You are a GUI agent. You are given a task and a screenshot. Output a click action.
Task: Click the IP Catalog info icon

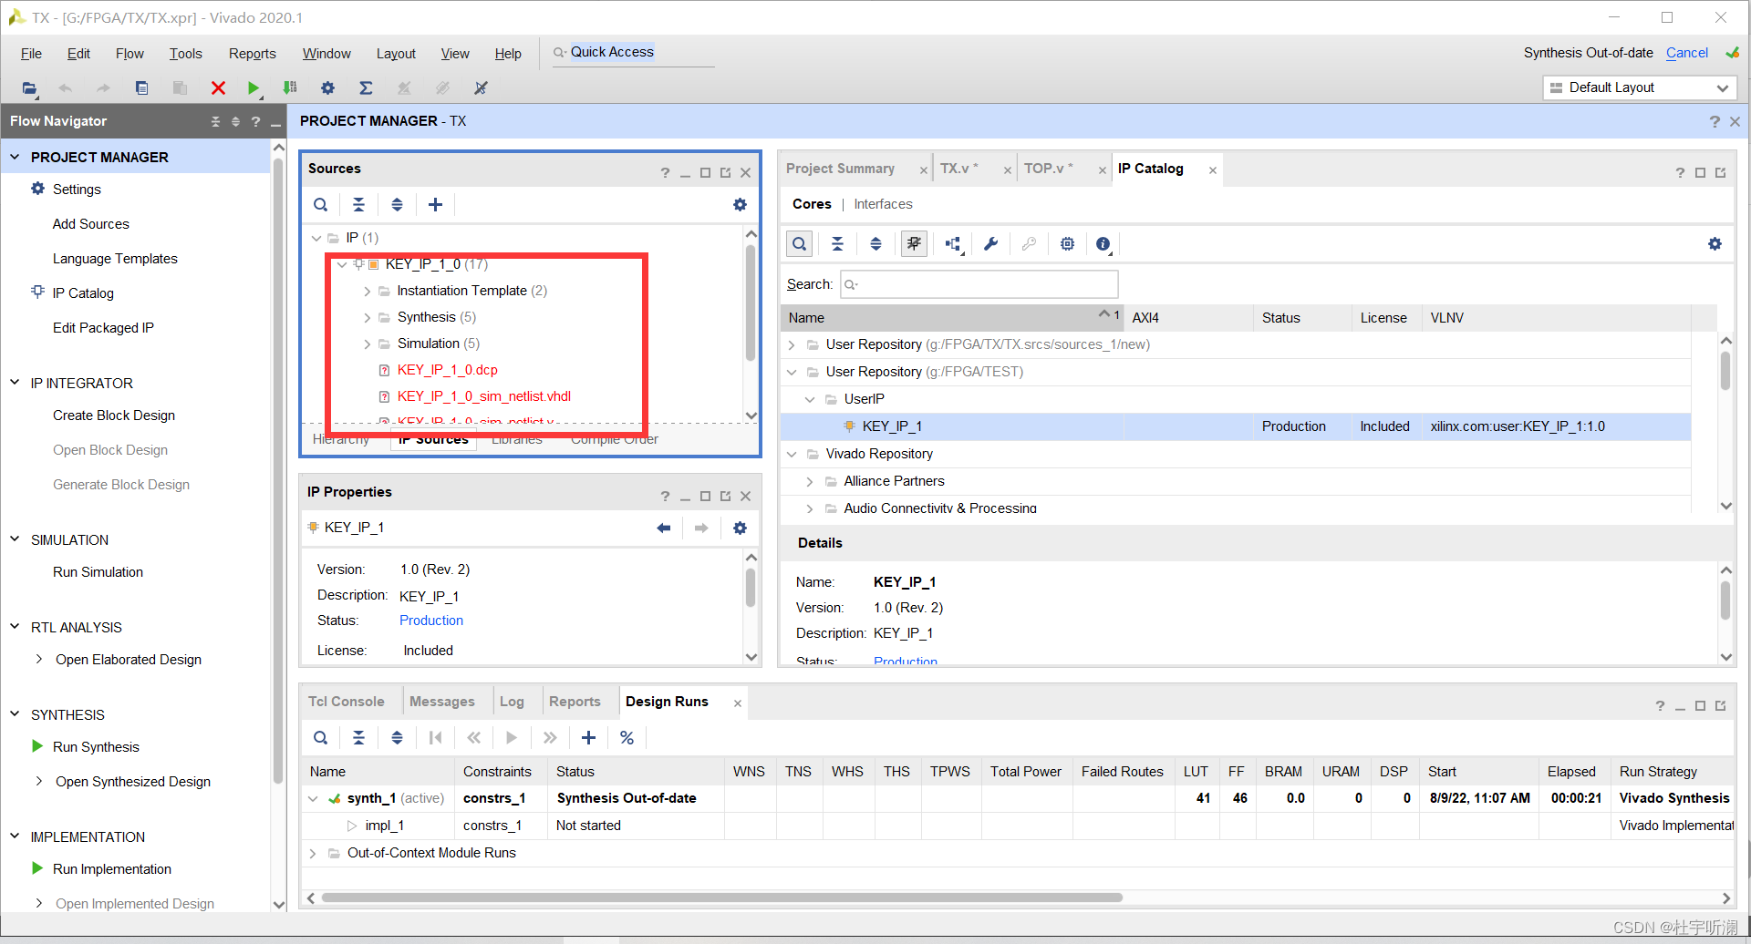[x=1103, y=244]
